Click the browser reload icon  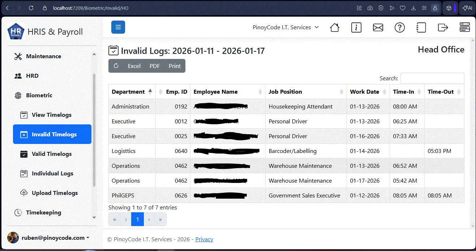click(31, 8)
